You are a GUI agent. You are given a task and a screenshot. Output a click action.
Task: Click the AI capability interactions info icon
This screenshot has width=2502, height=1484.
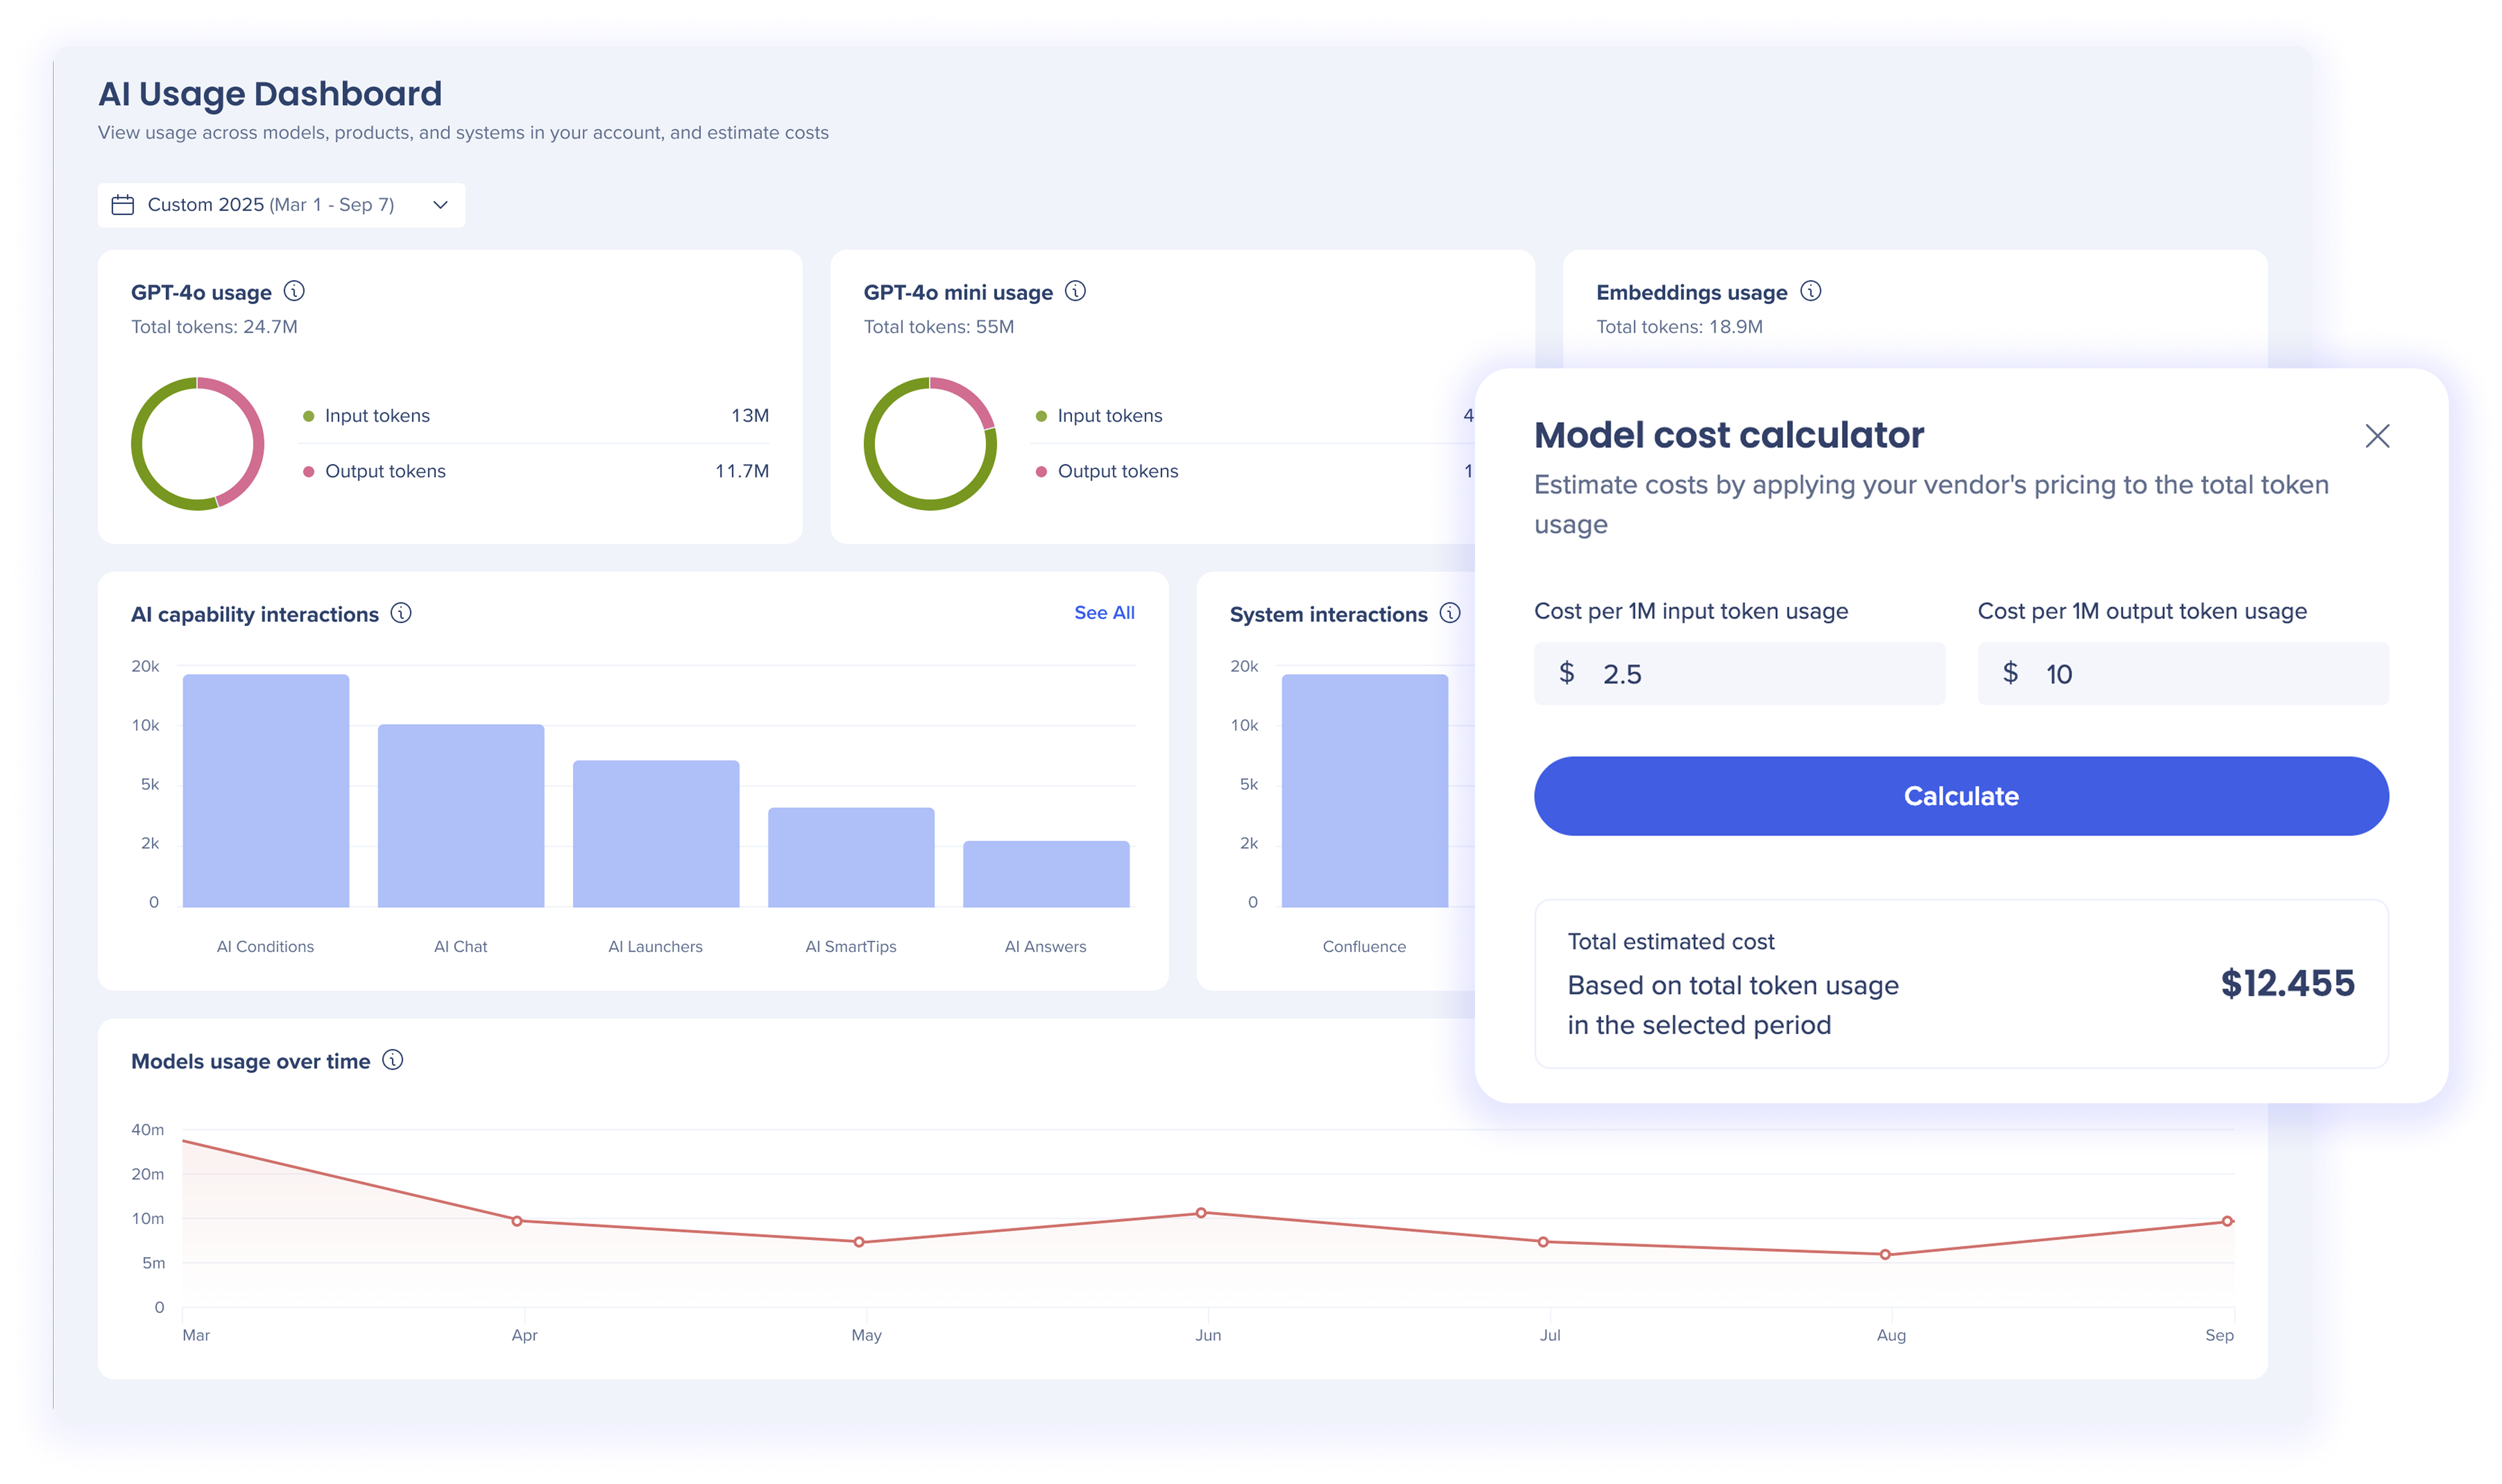pos(401,613)
